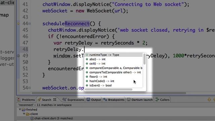Pick ceil() -> int from completion list
Viewport: 215px width, 121px height.
point(114,64)
